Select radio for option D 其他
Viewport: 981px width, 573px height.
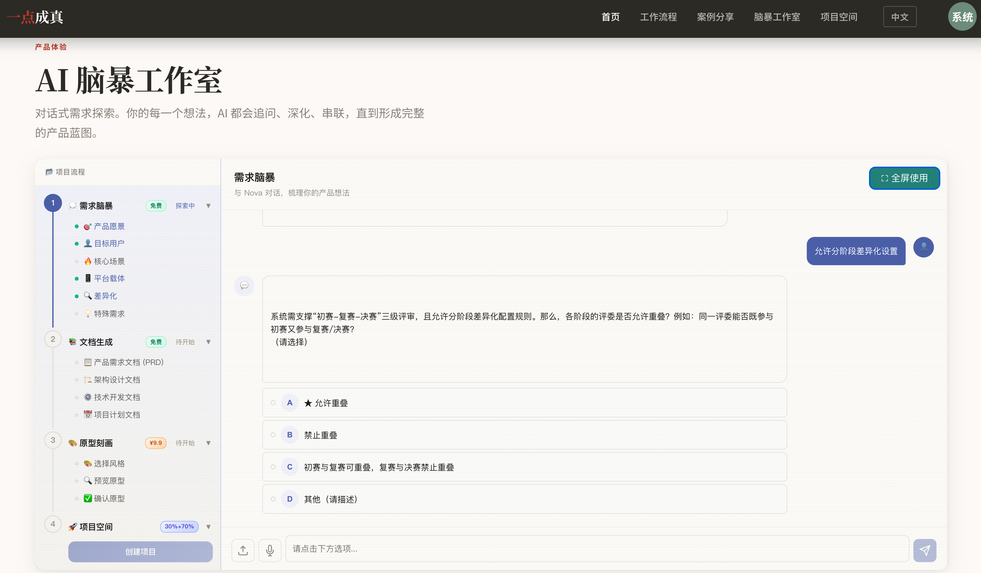[273, 499]
